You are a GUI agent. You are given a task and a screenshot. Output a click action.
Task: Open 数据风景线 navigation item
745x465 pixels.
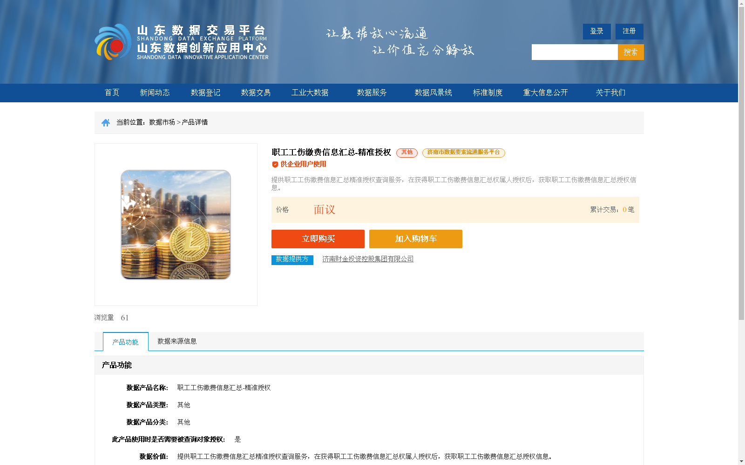(433, 93)
